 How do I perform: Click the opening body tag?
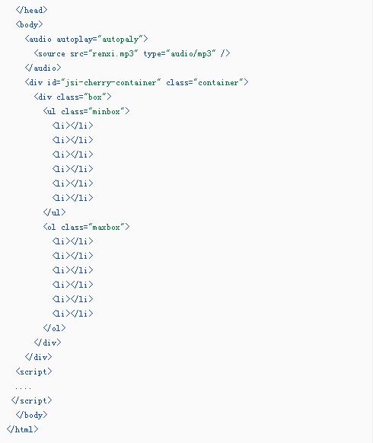(29, 24)
